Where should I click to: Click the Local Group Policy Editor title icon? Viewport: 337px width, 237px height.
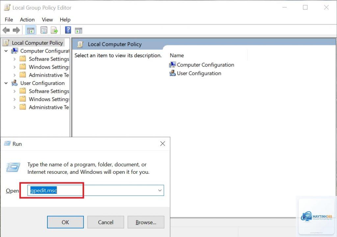7,8
